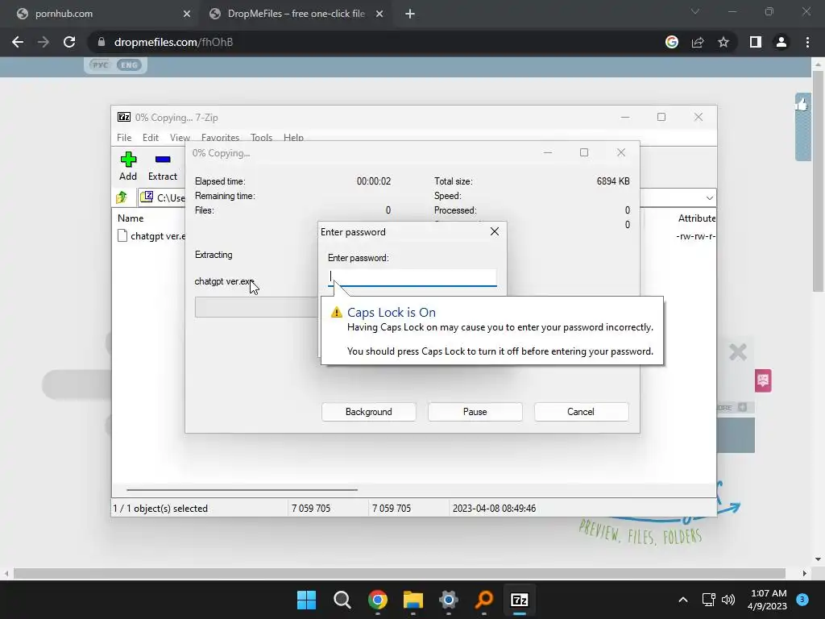Image resolution: width=825 pixels, height=619 pixels.
Task: Open the 7-Zip Help menu
Action: 293,137
